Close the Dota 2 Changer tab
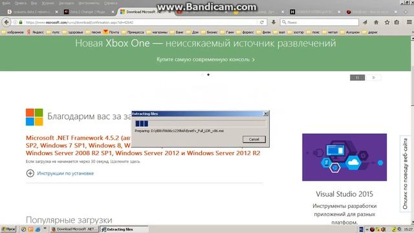Screen dimensions: 414x233 coord(113,12)
